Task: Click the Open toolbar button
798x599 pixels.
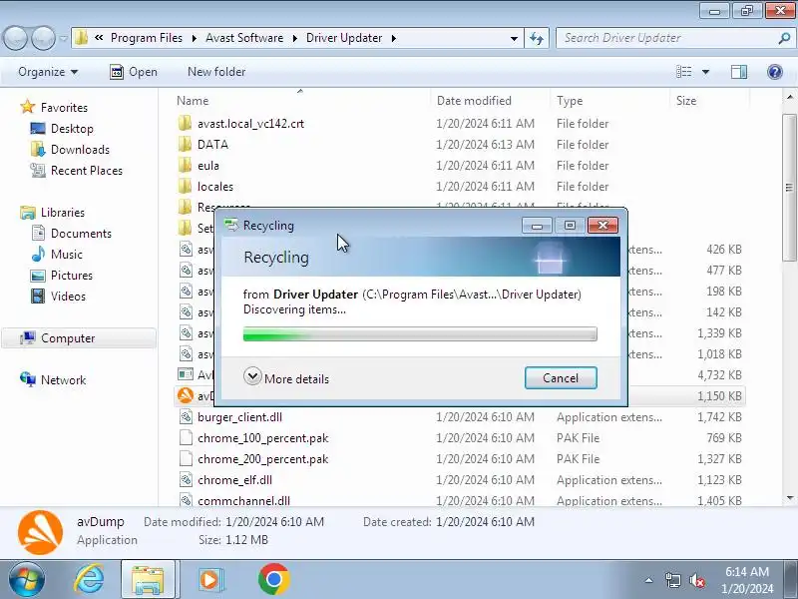Action: (x=134, y=72)
